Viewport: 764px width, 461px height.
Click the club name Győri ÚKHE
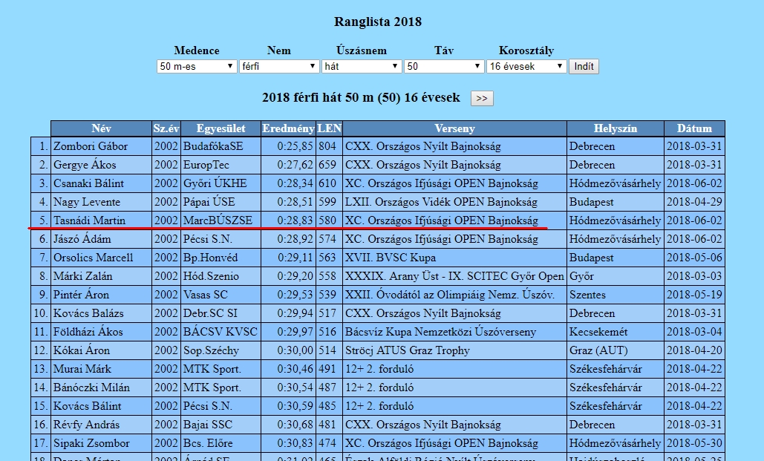coord(215,183)
